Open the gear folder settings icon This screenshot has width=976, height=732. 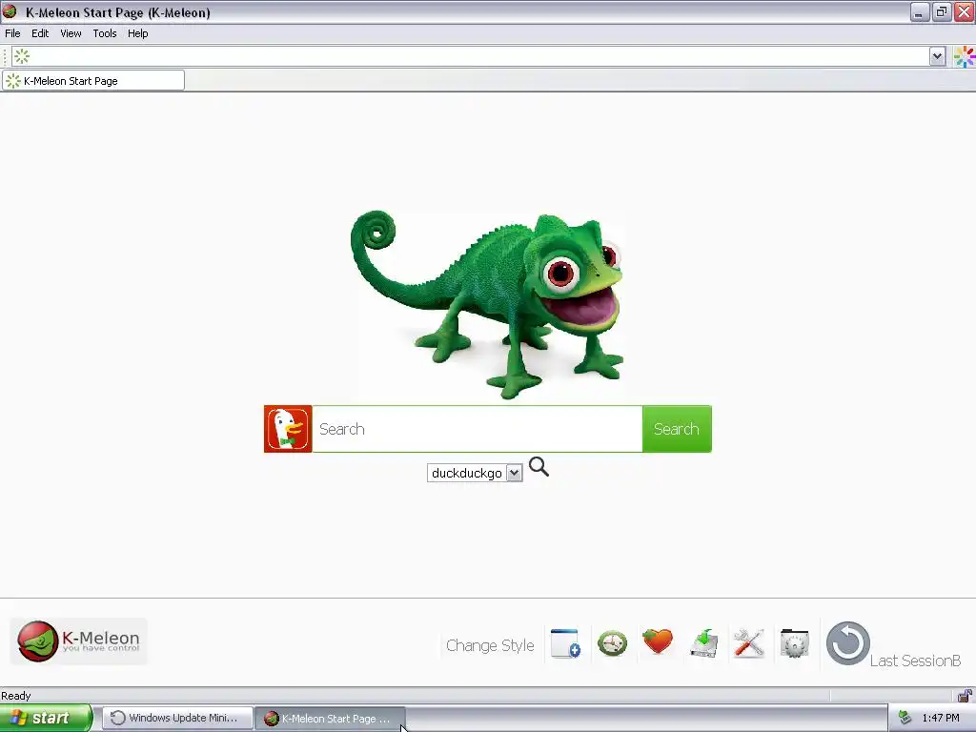pyautogui.click(x=794, y=643)
